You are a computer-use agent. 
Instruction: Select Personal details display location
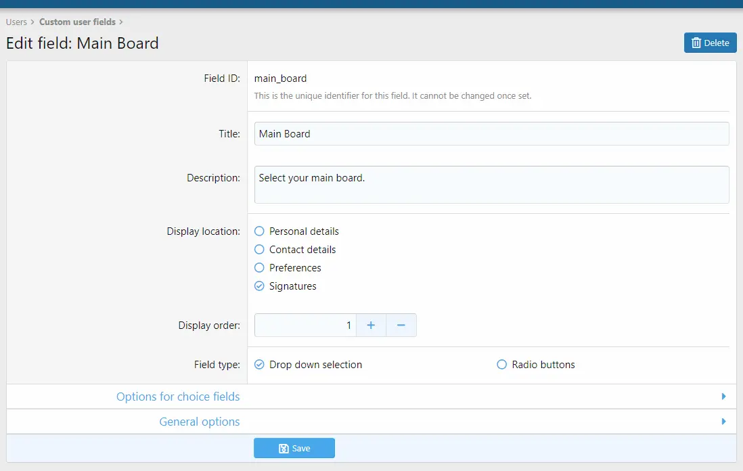[x=259, y=231]
